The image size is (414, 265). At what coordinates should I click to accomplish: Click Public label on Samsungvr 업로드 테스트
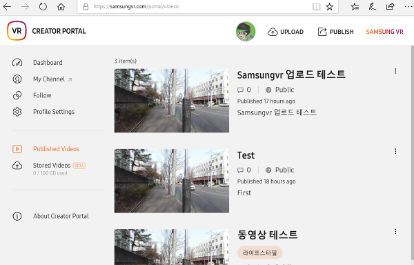click(284, 90)
